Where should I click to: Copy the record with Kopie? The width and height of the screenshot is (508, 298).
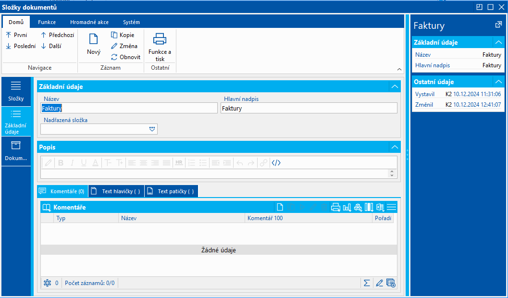tap(123, 35)
